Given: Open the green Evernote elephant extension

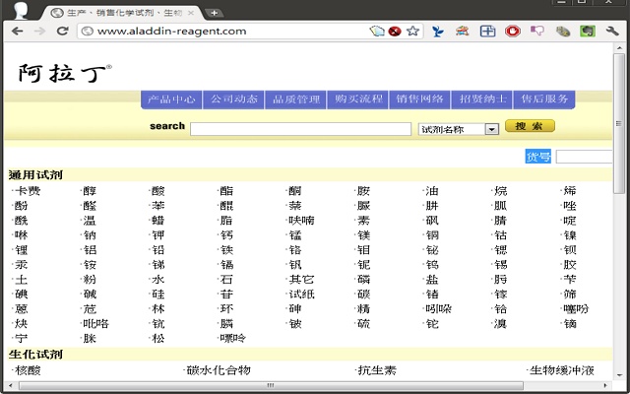Looking at the screenshot, I should pos(588,31).
